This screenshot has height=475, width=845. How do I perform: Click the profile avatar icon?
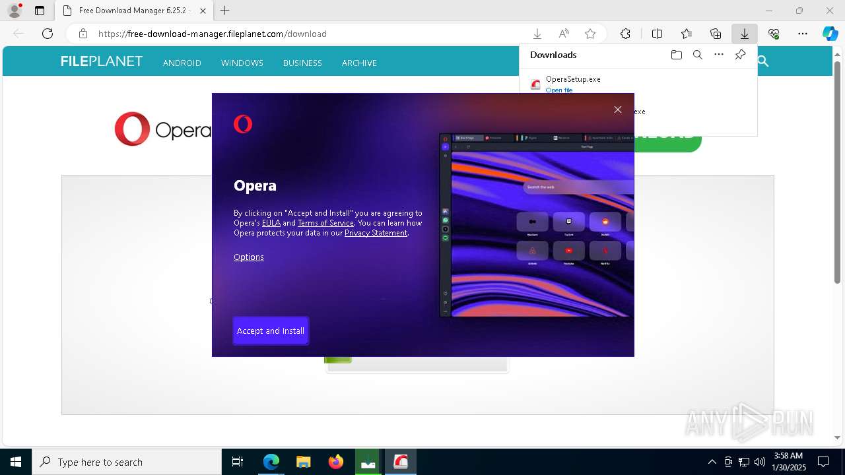click(15, 11)
